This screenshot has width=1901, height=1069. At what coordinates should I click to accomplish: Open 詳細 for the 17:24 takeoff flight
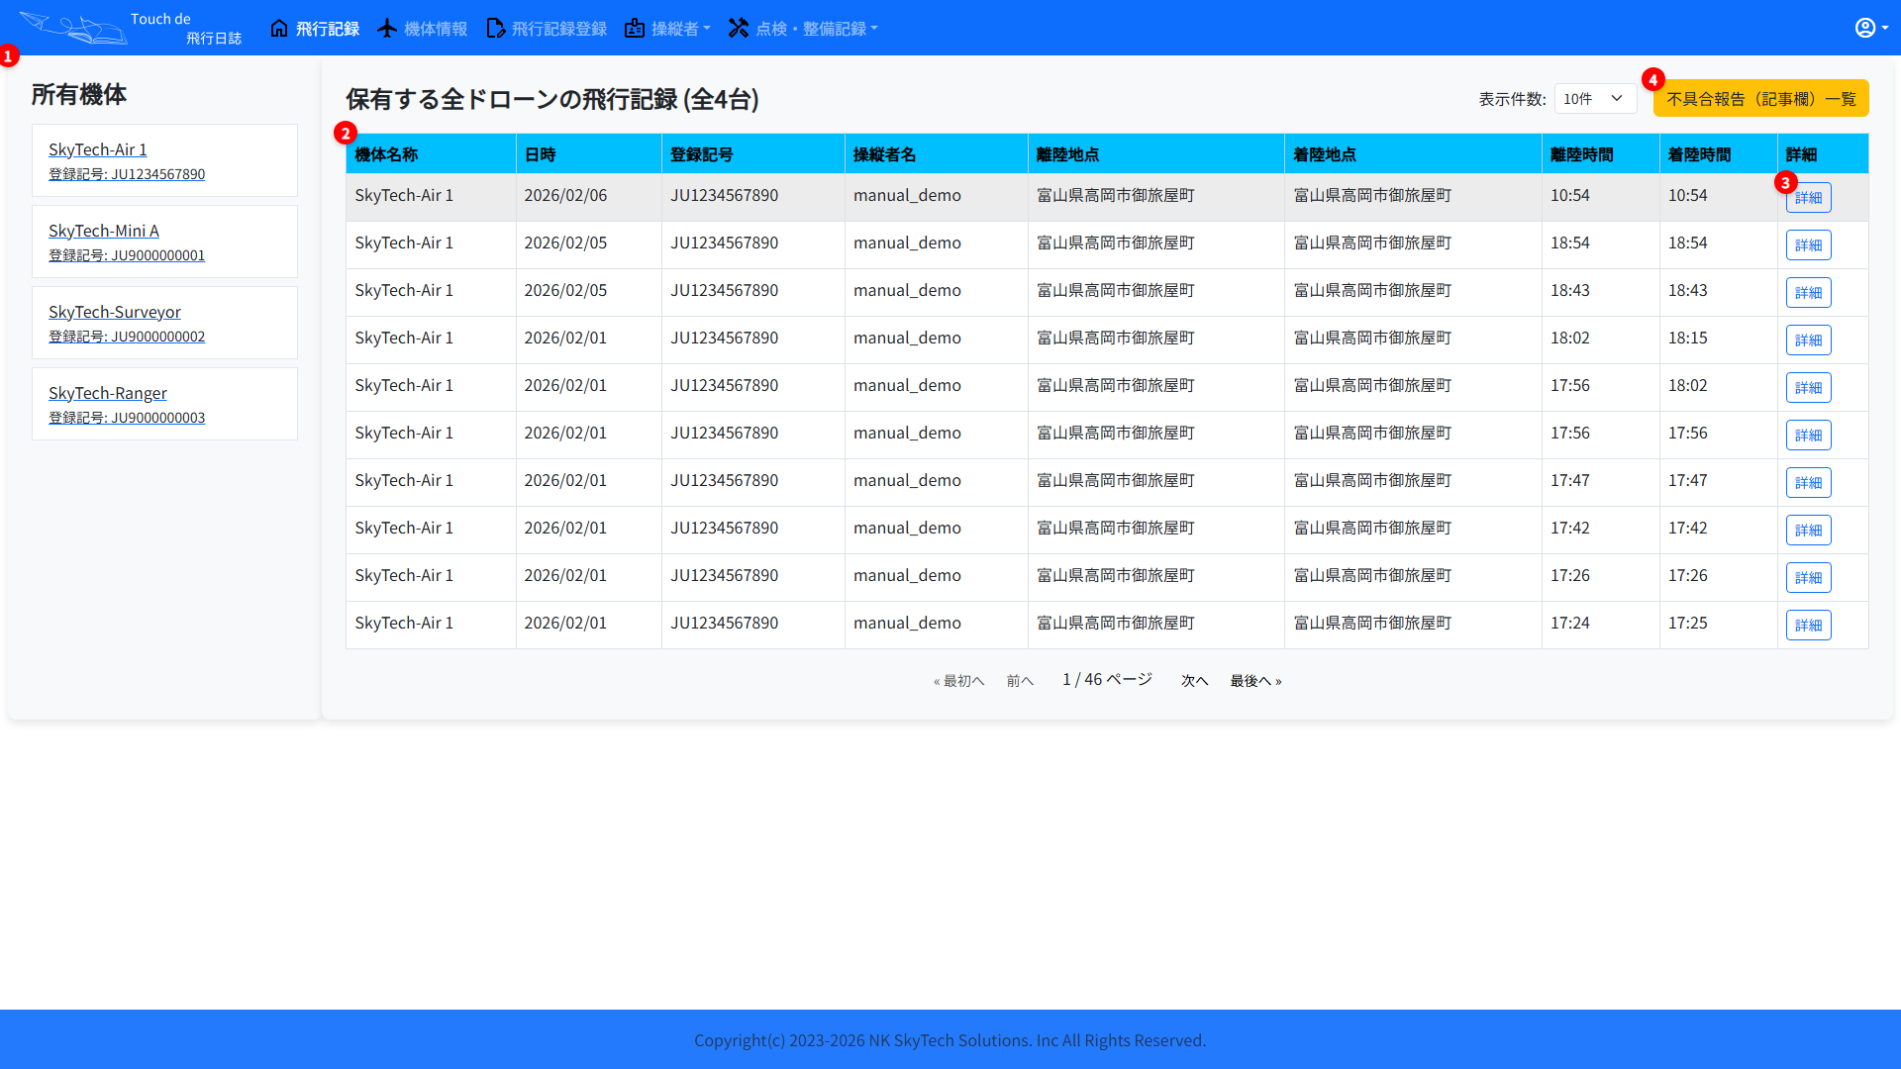(x=1808, y=626)
